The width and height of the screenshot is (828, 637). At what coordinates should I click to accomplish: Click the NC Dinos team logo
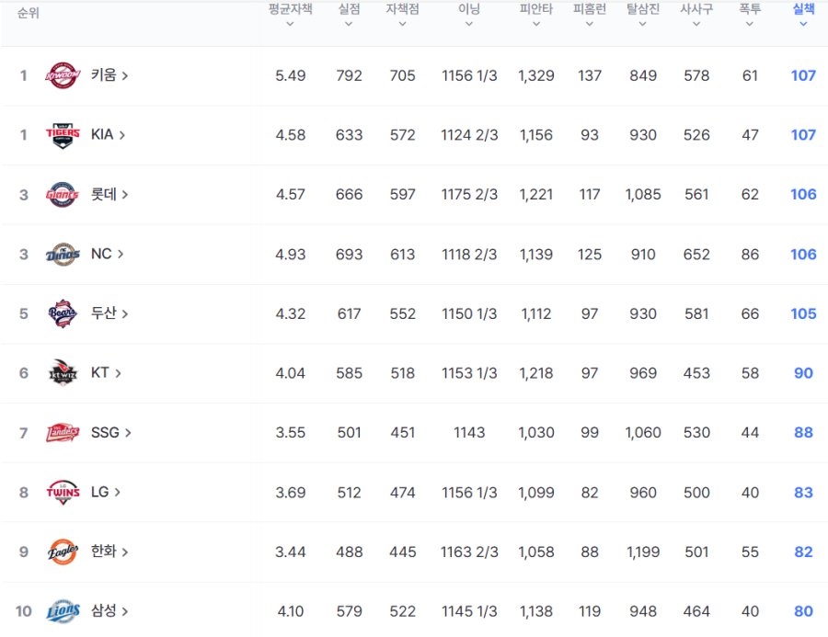[63, 255]
